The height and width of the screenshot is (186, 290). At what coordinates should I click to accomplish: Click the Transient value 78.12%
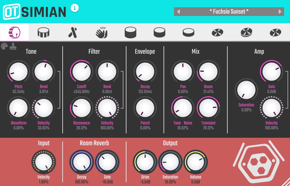[208, 128]
